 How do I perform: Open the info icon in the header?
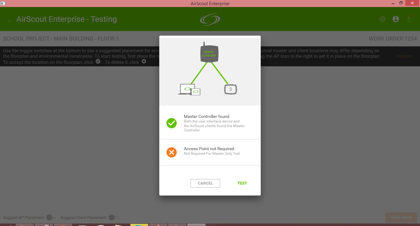tap(382, 19)
